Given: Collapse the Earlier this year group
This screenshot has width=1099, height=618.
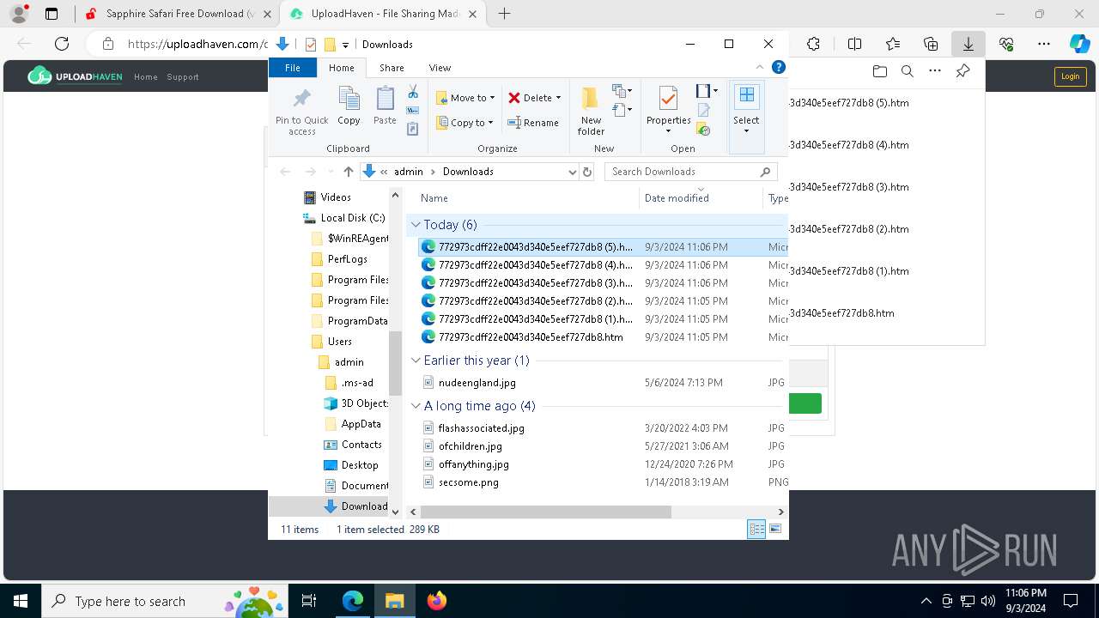Looking at the screenshot, I should click(x=416, y=360).
